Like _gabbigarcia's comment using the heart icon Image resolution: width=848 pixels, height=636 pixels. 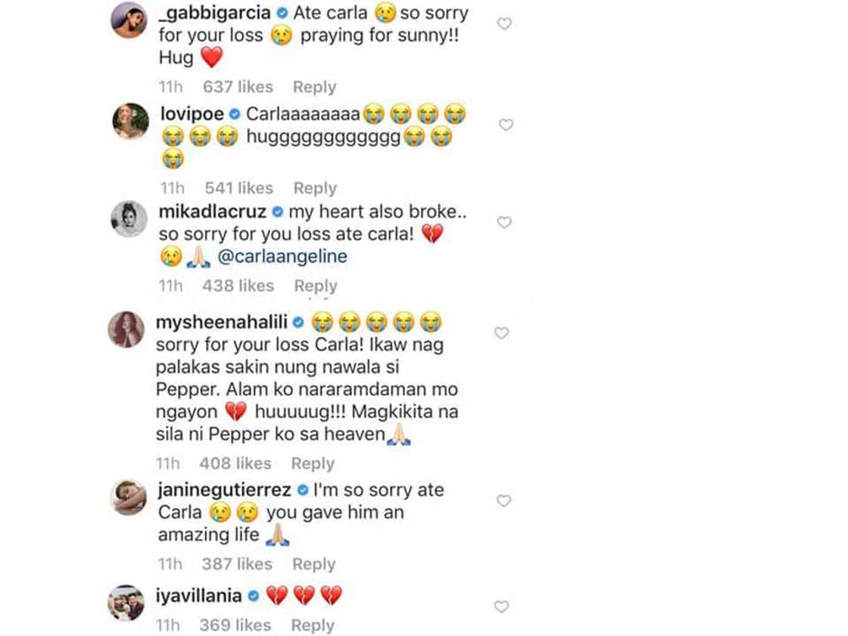(x=504, y=24)
